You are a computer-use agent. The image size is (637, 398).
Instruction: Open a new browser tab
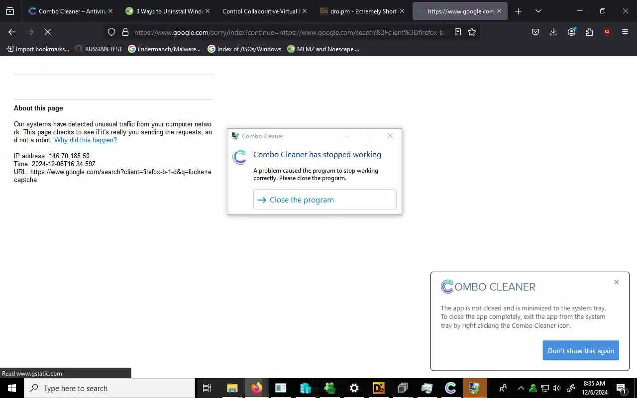coord(518,11)
